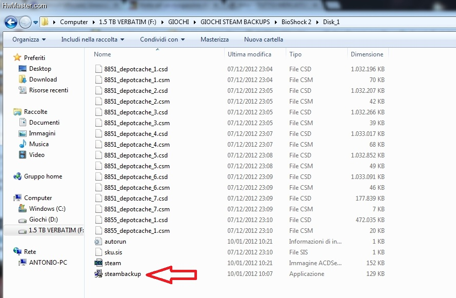This screenshot has width=456, height=298.
Task: Open the Condividi con dropdown
Action: 162,39
